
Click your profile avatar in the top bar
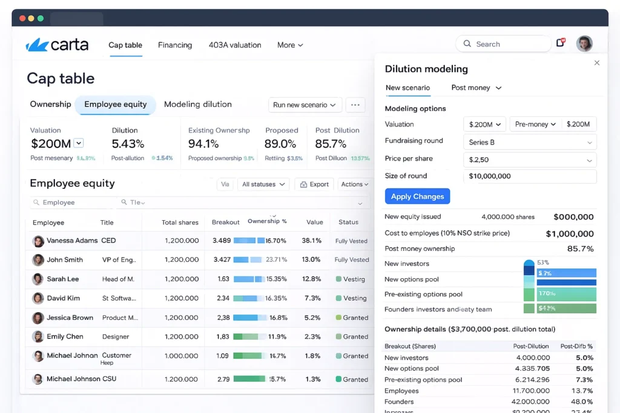584,43
